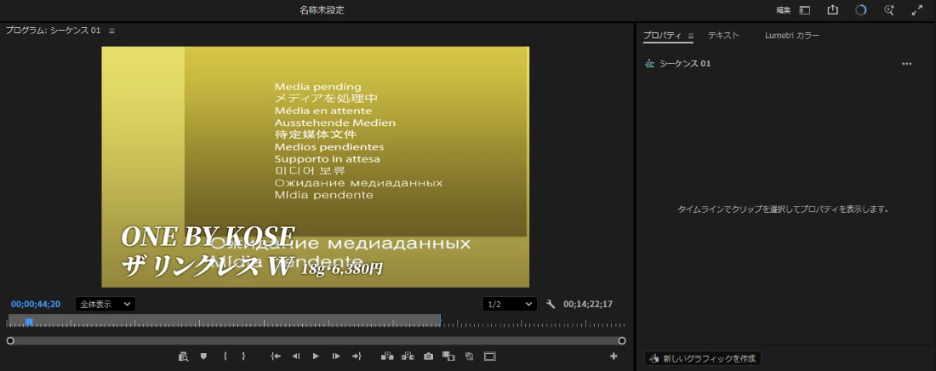Switch to the プロパティ tab

[662, 36]
